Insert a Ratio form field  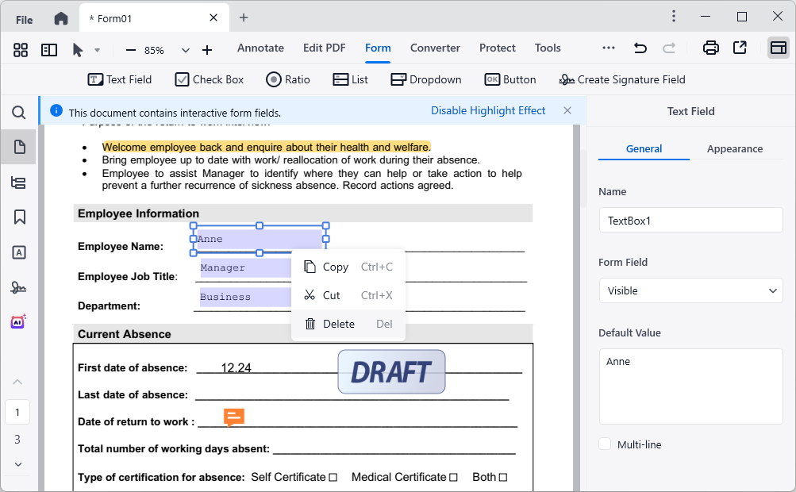click(288, 79)
